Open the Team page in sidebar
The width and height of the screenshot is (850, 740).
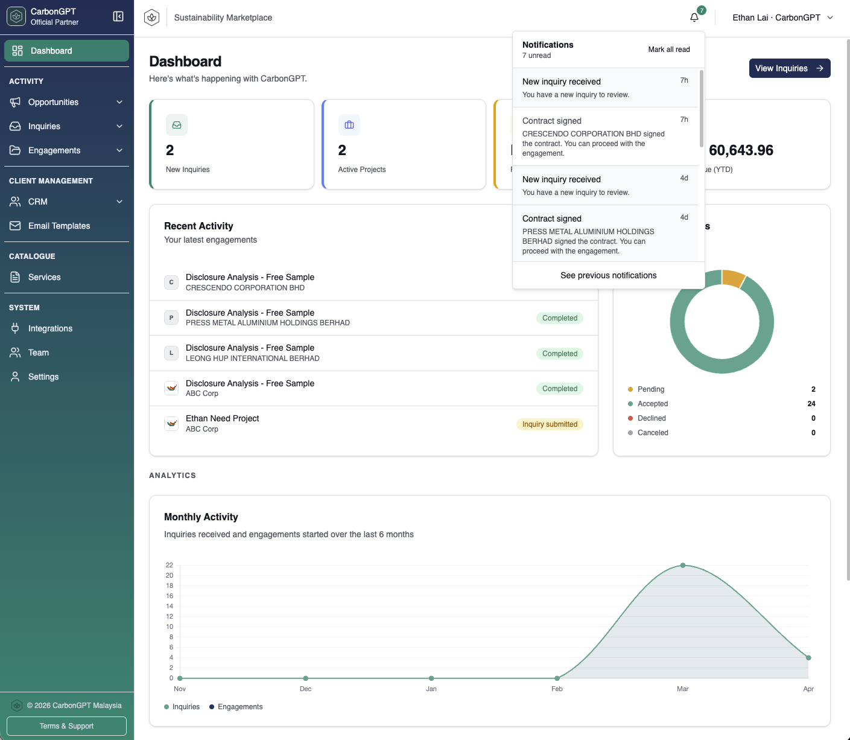pyautogui.click(x=39, y=352)
